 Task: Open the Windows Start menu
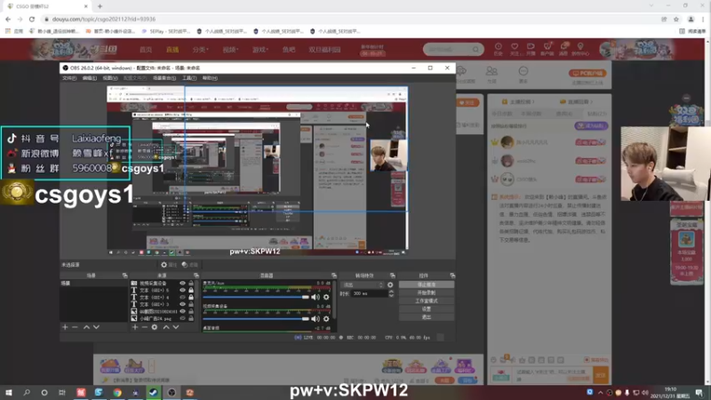point(9,392)
